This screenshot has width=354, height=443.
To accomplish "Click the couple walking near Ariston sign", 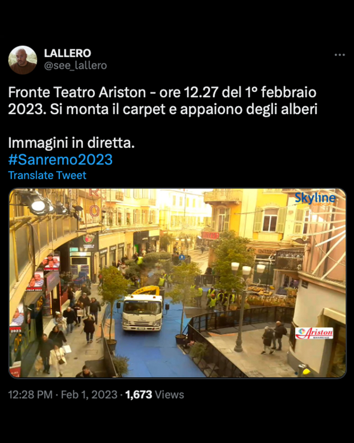I will click(274, 337).
